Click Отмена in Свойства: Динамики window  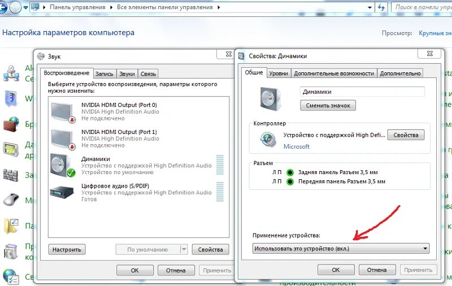click(377, 270)
